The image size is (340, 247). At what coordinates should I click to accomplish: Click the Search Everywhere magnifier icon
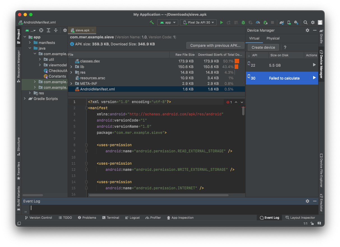coord(306,22)
